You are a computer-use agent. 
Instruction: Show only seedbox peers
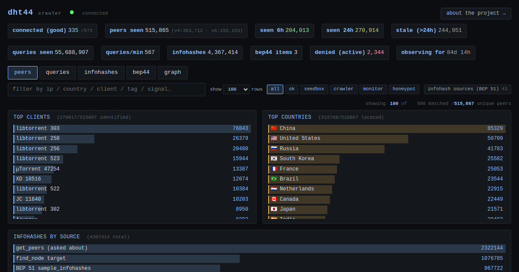(314, 89)
